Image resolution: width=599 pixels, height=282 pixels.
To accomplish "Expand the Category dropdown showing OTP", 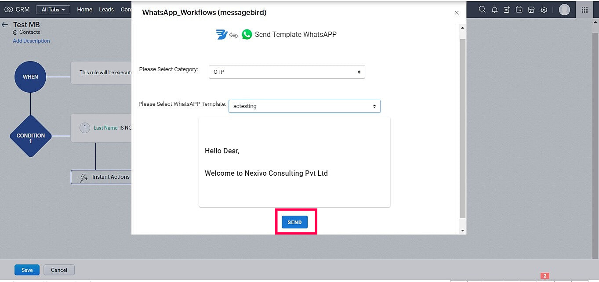I will (287, 72).
